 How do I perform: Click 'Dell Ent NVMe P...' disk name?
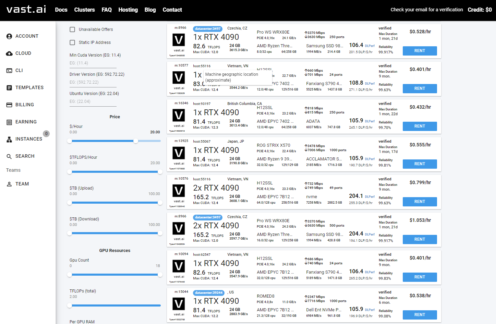tap(324, 310)
